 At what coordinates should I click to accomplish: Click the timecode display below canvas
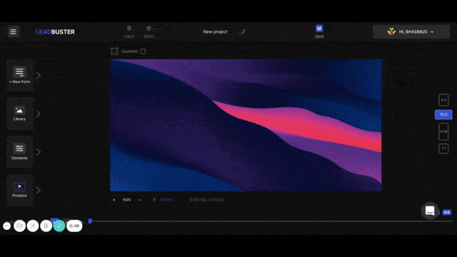(207, 200)
